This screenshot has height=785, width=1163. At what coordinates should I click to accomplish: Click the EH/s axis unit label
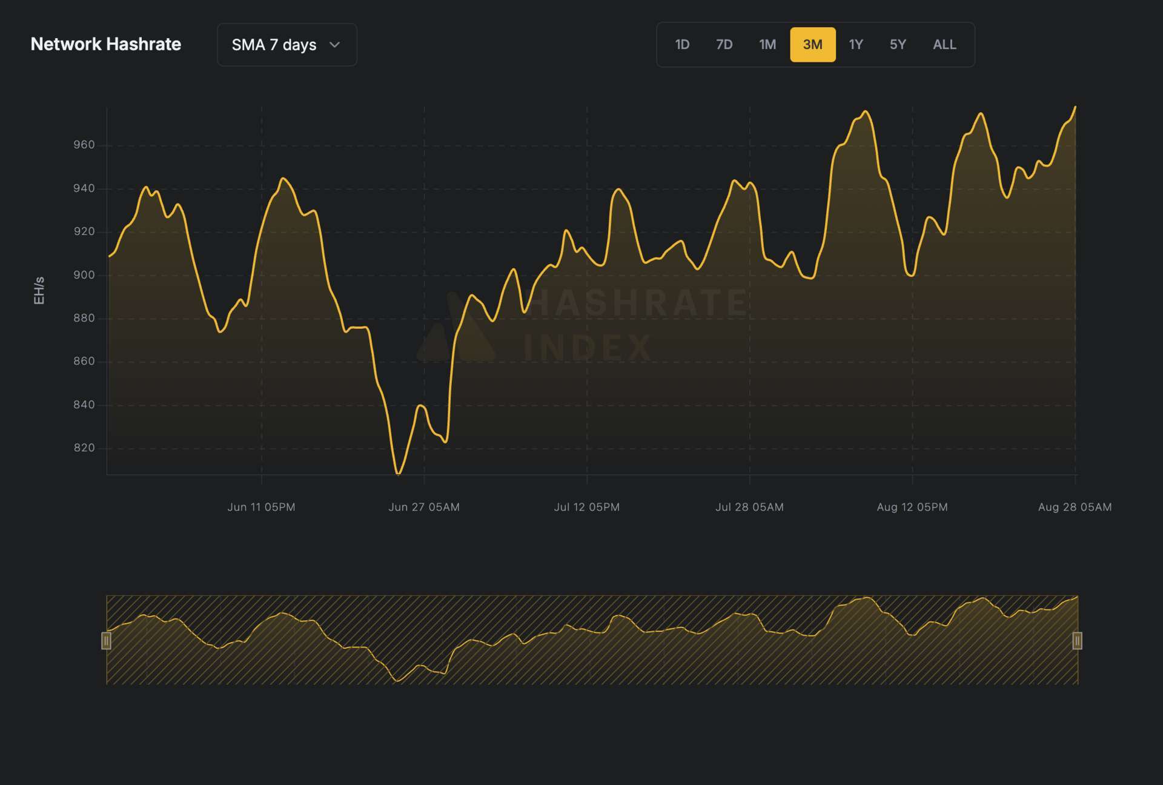point(39,290)
